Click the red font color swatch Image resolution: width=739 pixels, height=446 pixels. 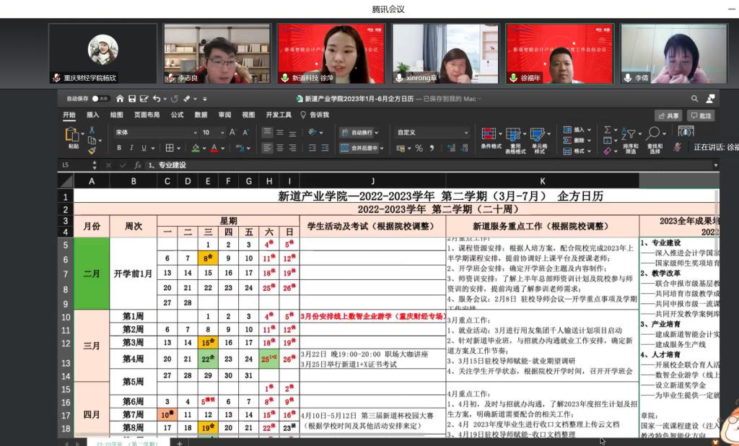(214, 148)
